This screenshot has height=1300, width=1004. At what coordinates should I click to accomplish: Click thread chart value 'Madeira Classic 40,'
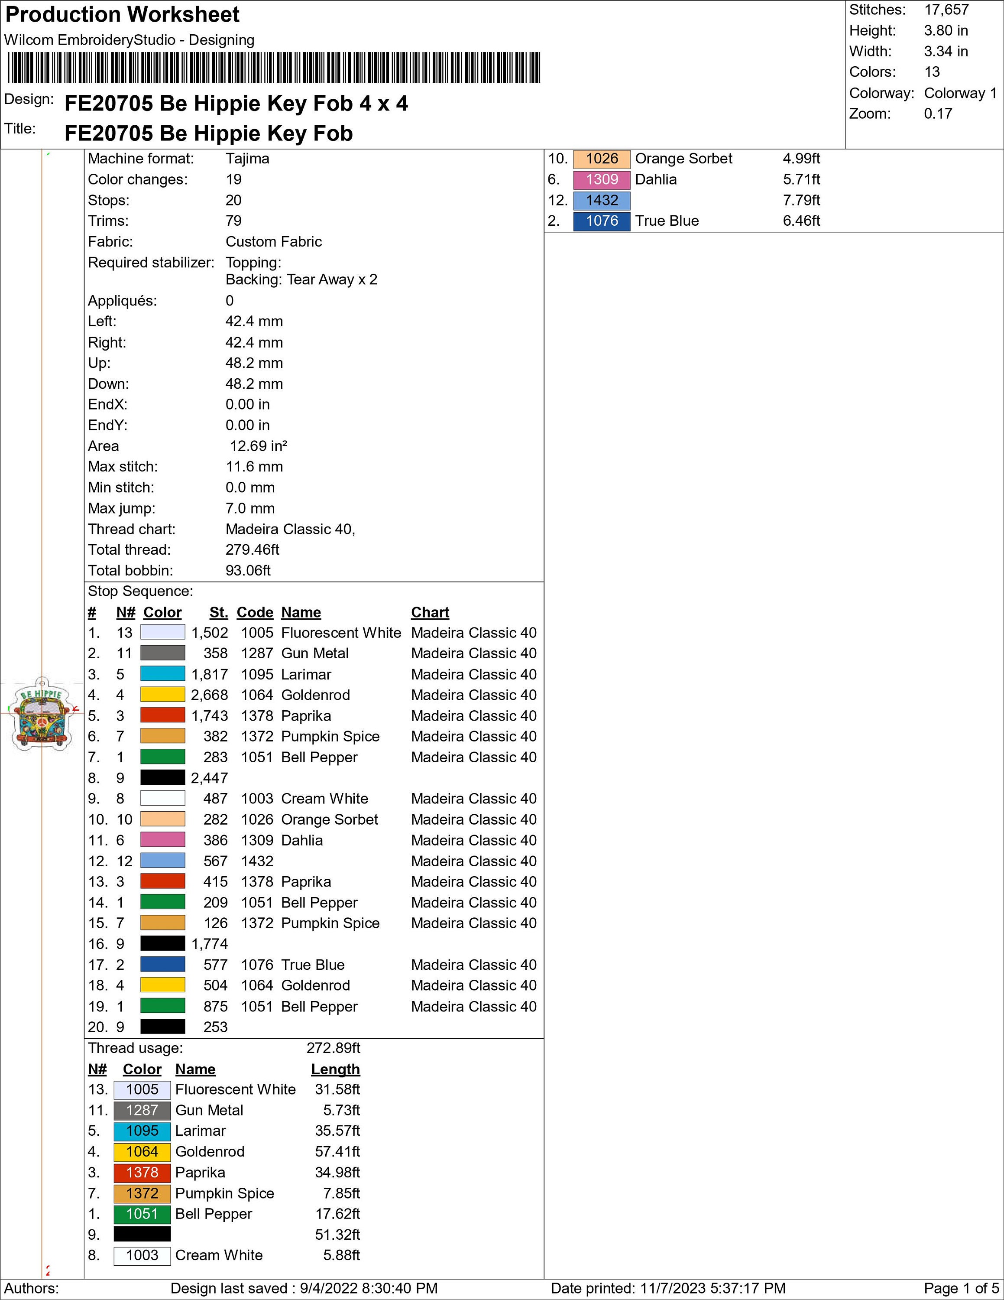point(290,529)
